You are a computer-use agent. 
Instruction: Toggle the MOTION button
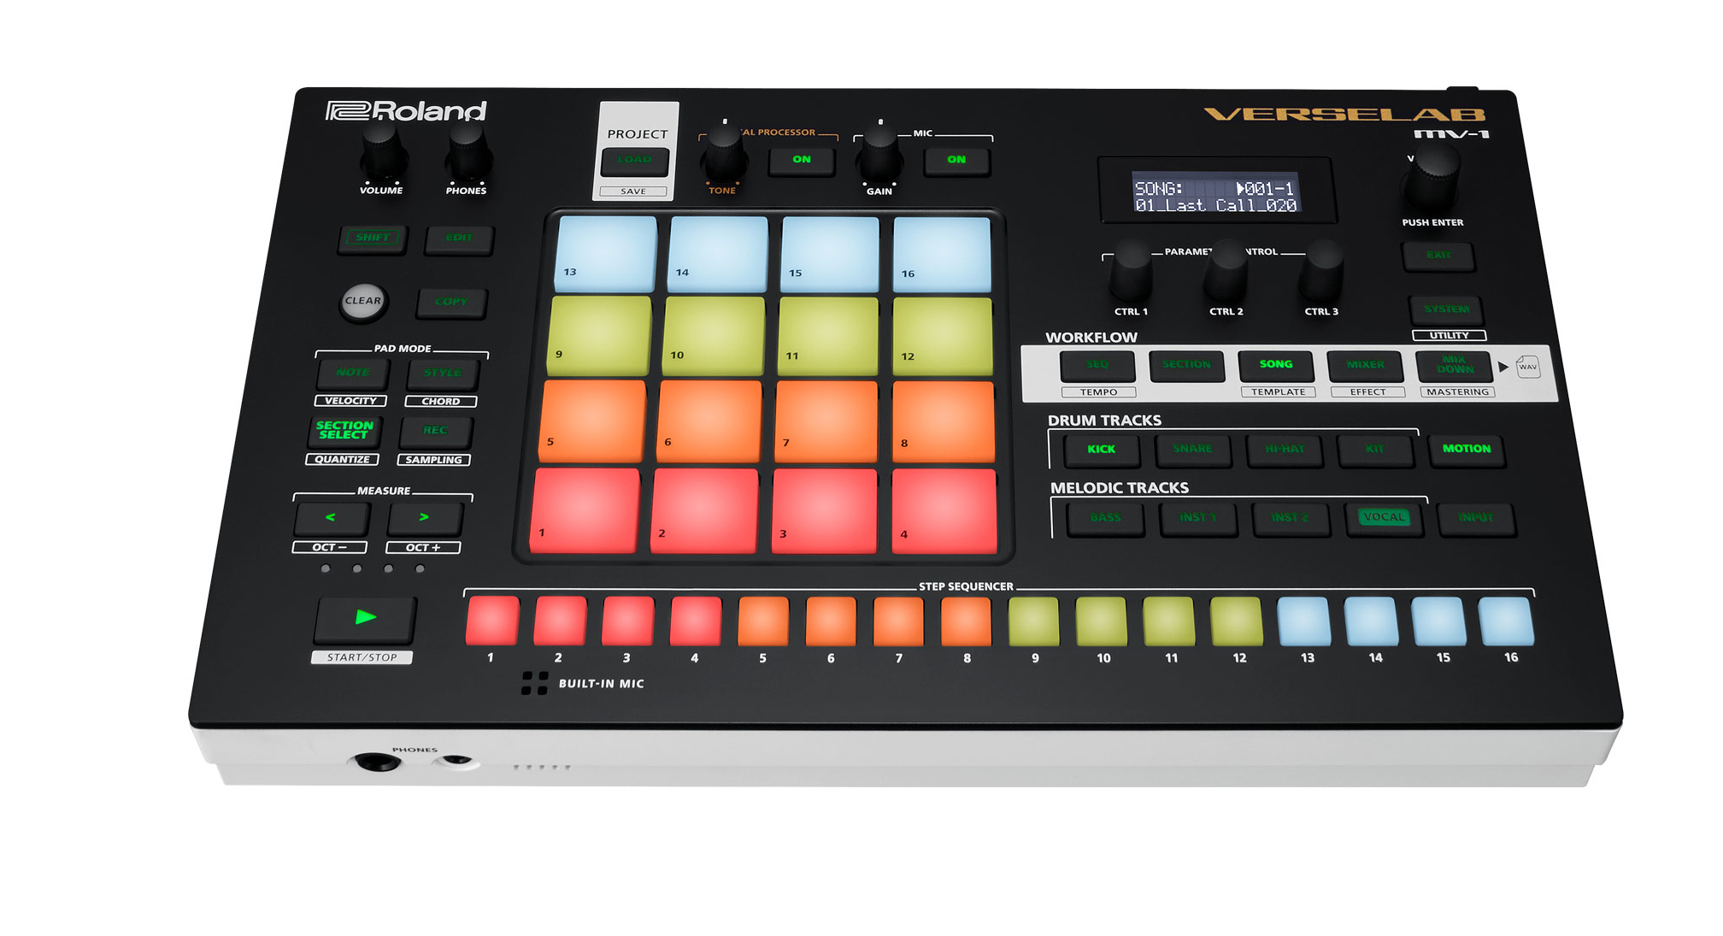(x=1466, y=449)
